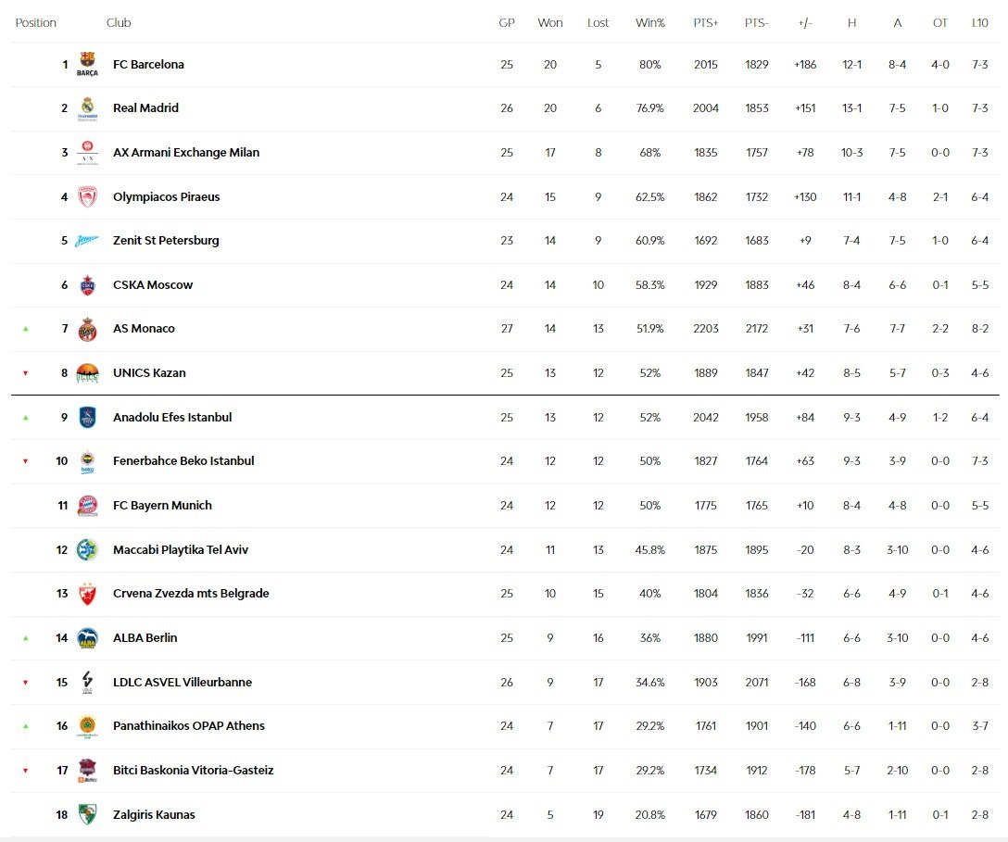Sort the table by GP column

[507, 23]
